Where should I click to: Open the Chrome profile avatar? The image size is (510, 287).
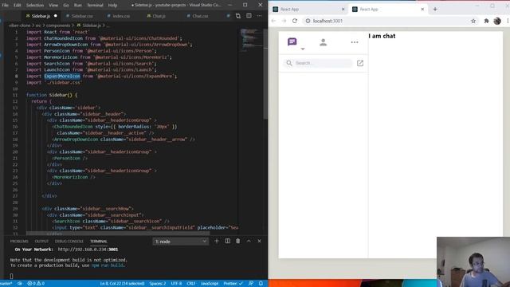click(497, 21)
